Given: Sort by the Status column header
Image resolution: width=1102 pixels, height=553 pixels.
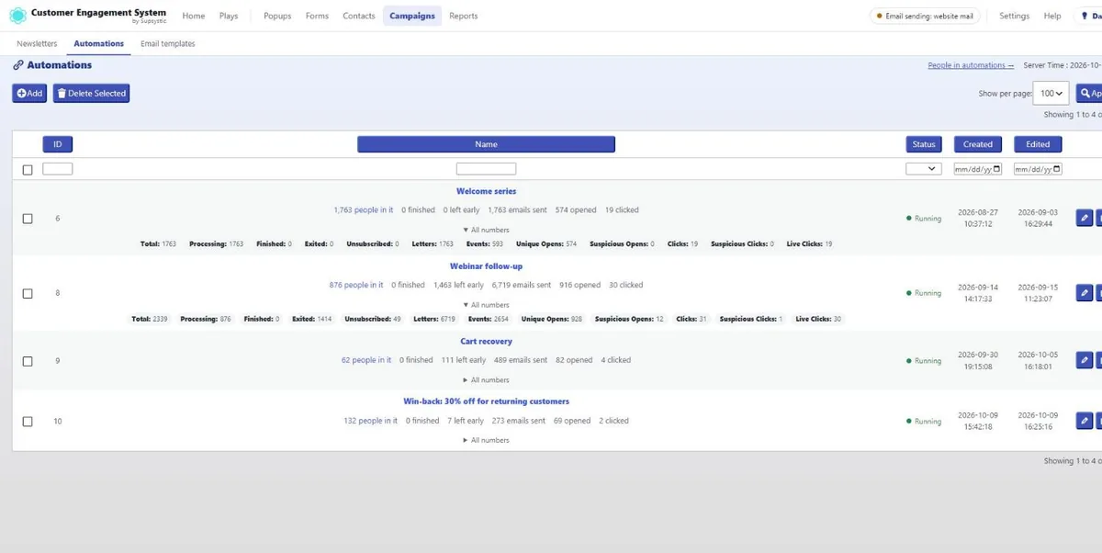Looking at the screenshot, I should (924, 144).
